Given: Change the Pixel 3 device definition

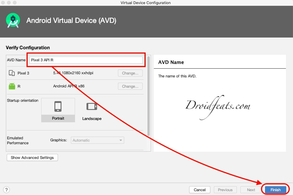Looking at the screenshot, I should point(130,73).
